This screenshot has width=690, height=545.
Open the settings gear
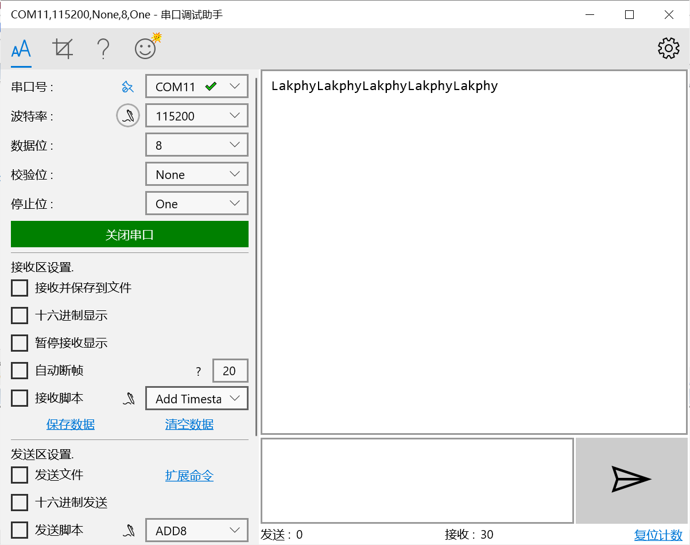(668, 48)
